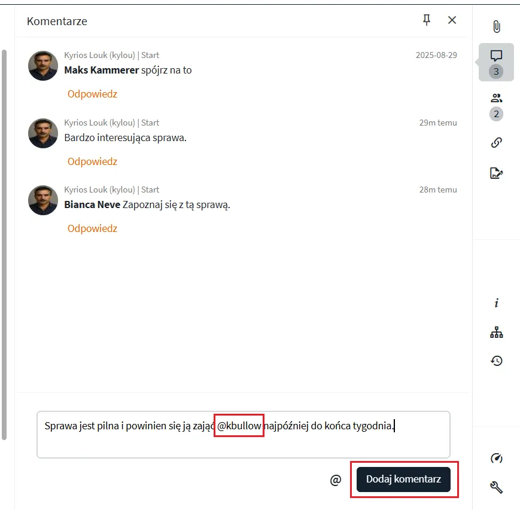The image size is (520, 510).
Task: Click the Maks Kammerer mention
Action: coord(102,71)
